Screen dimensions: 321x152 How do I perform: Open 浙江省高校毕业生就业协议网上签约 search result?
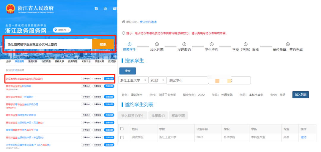pyautogui.click(x=24, y=79)
